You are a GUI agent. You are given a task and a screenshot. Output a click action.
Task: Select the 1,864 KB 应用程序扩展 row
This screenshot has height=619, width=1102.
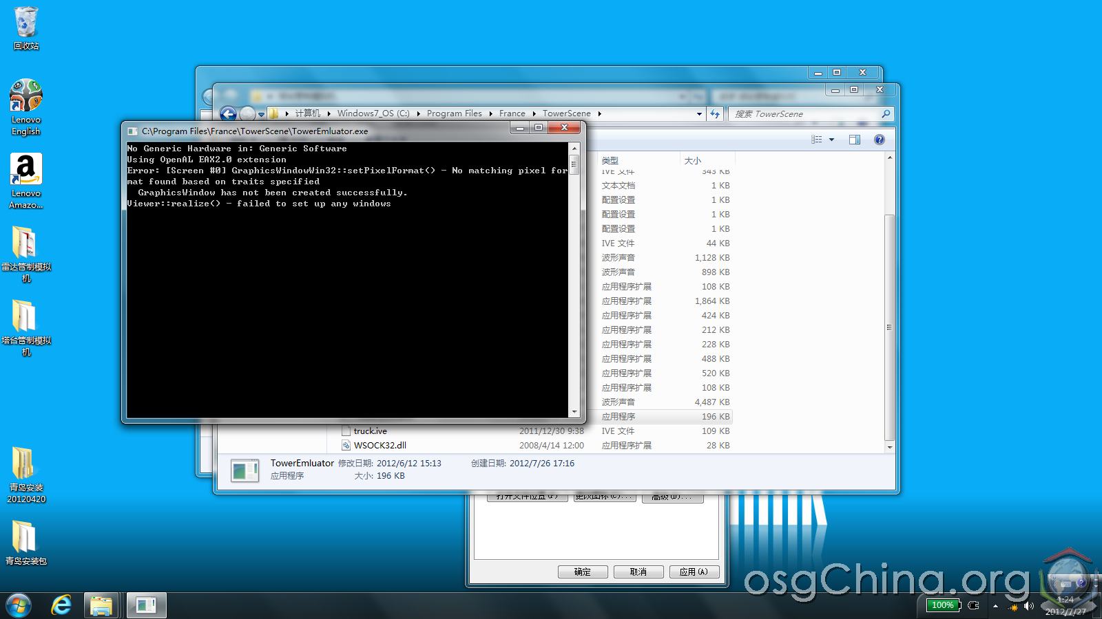coord(665,301)
